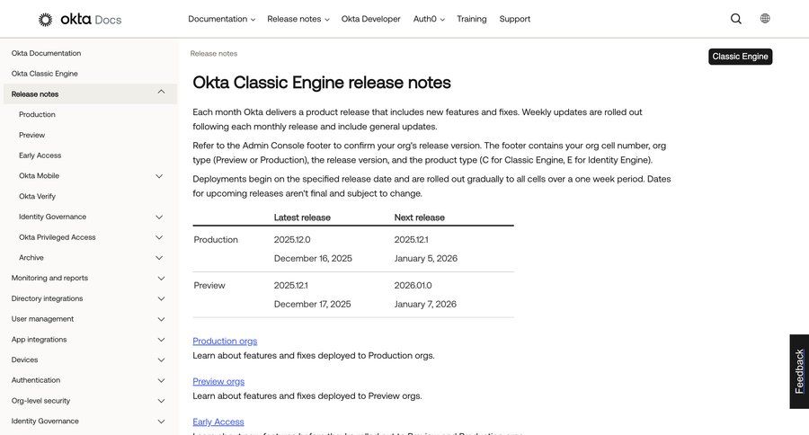Viewport: 809px width, 435px height.
Task: Collapse the Release notes sidebar section
Action: (161, 93)
